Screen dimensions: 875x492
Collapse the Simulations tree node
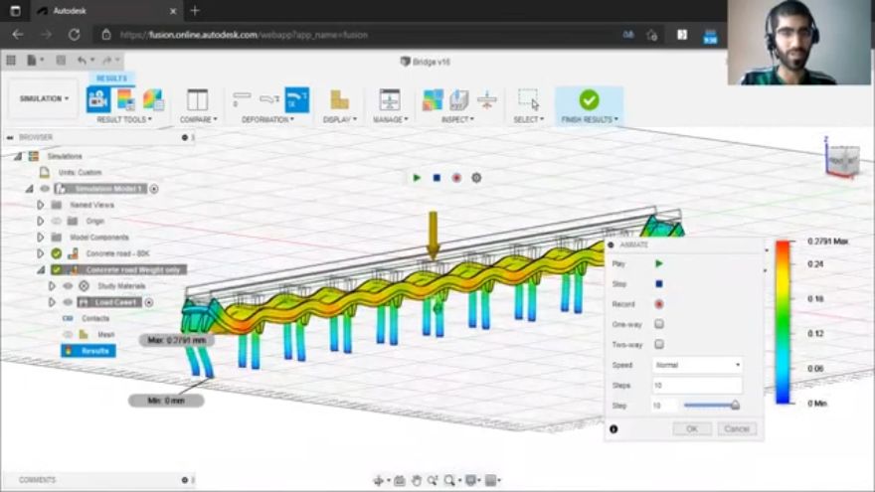tap(18, 156)
